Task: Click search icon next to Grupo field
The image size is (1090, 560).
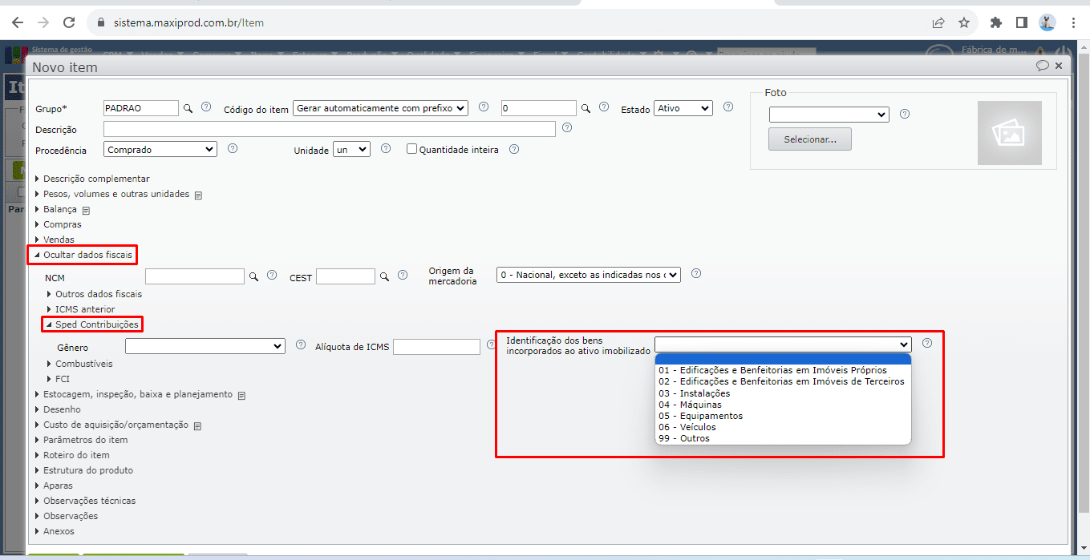Action: [188, 107]
